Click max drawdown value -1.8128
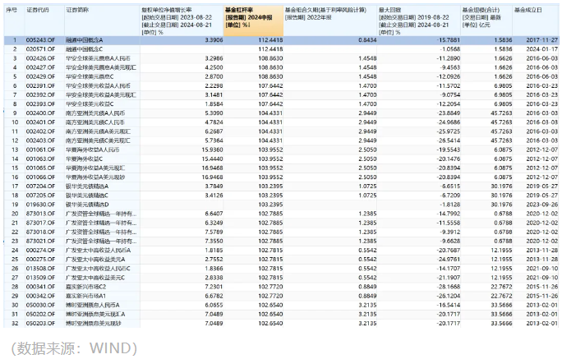The height and width of the screenshot is (359, 562). 449,205
